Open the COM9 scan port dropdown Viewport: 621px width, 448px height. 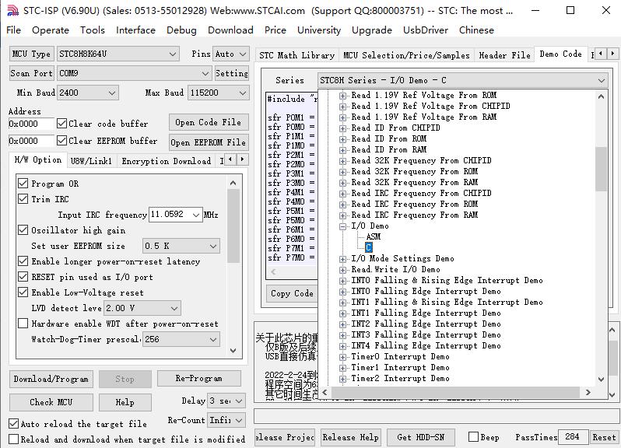coord(134,73)
